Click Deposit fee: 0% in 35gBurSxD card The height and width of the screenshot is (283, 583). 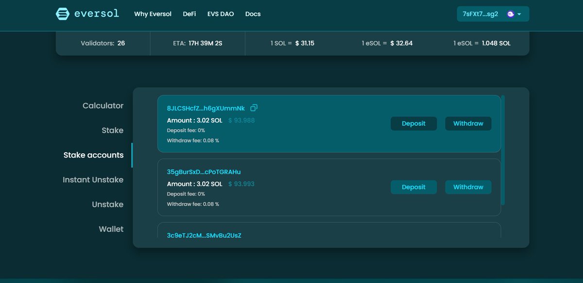[x=186, y=194]
